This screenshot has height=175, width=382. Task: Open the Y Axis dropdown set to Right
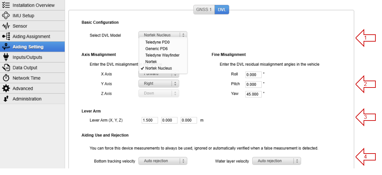(159, 84)
